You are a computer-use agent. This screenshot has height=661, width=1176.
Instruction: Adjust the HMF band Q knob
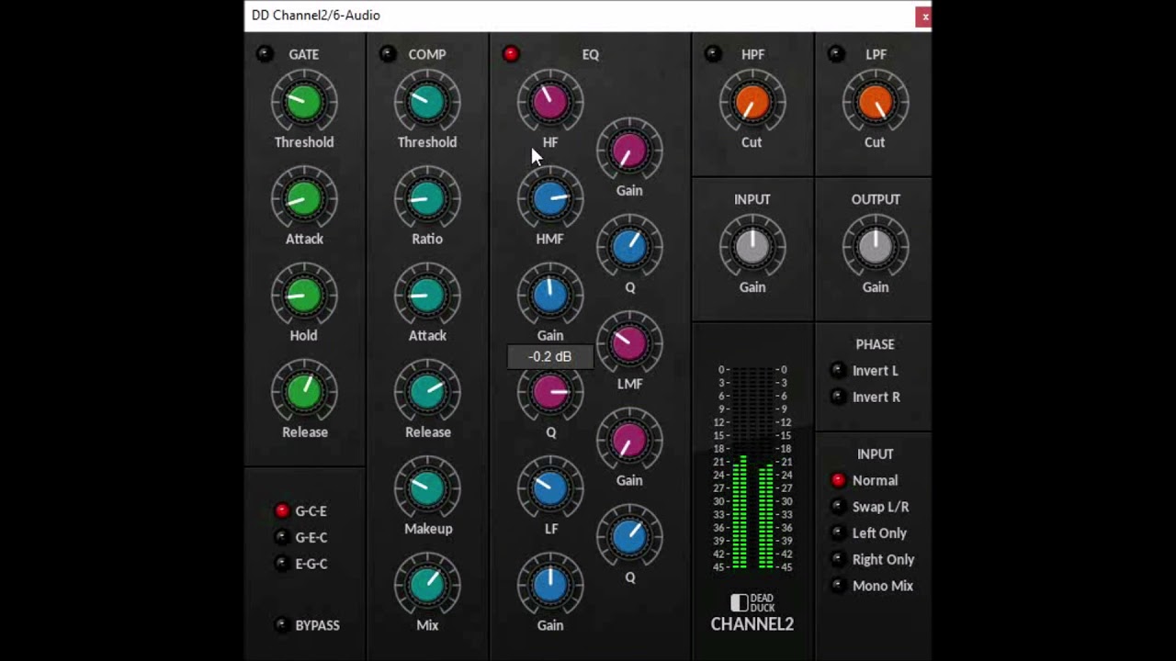coord(629,247)
